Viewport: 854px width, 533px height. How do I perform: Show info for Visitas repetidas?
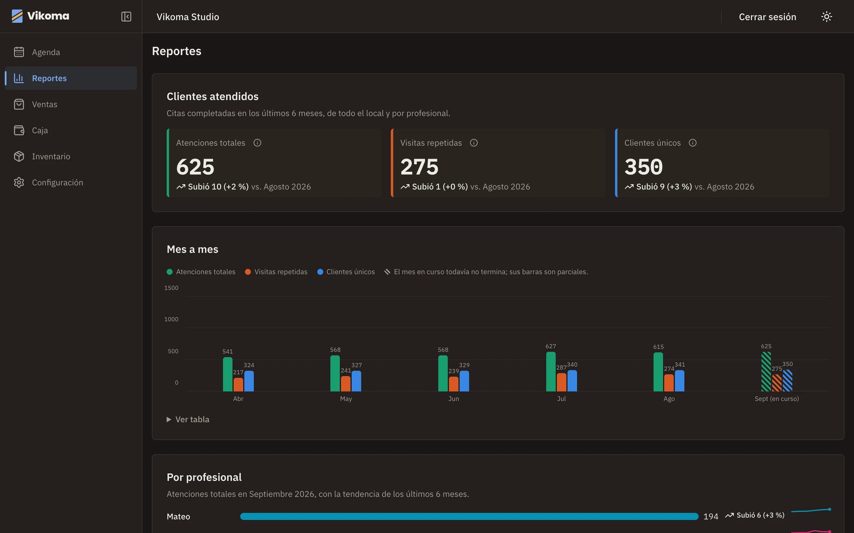474,143
